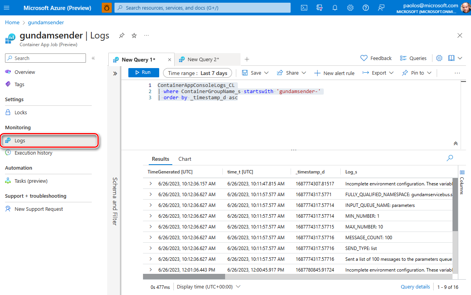Select the Results tab
The image size is (471, 295).
[160, 159]
